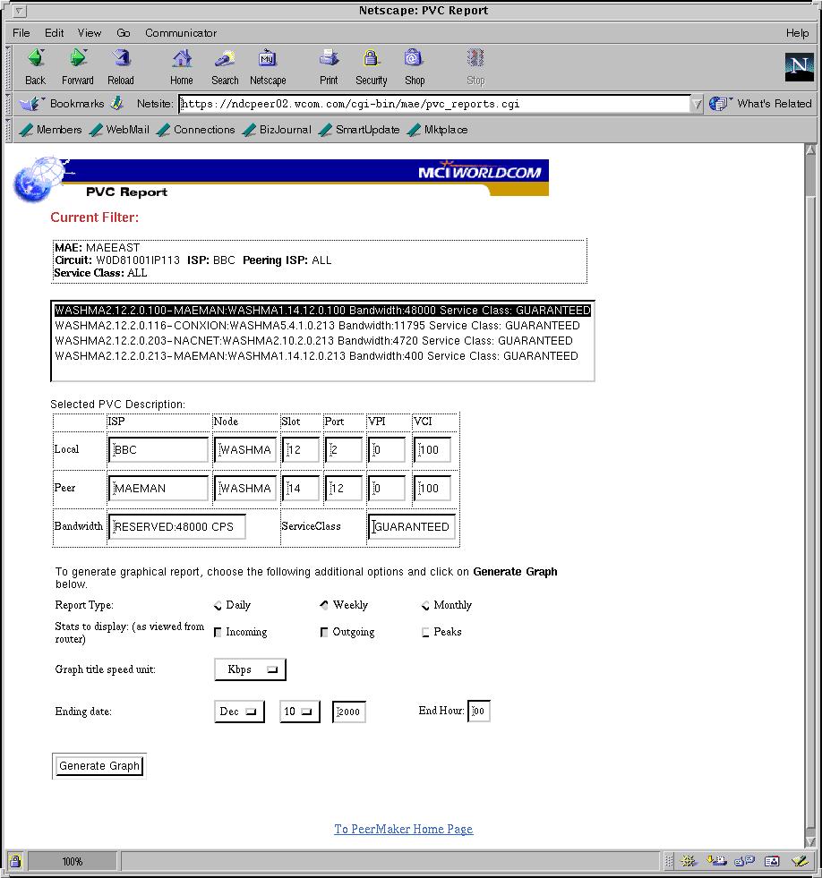Viewport: 822px width, 878px height.
Task: Toggle Incoming stats checkbox
Action: (x=218, y=632)
